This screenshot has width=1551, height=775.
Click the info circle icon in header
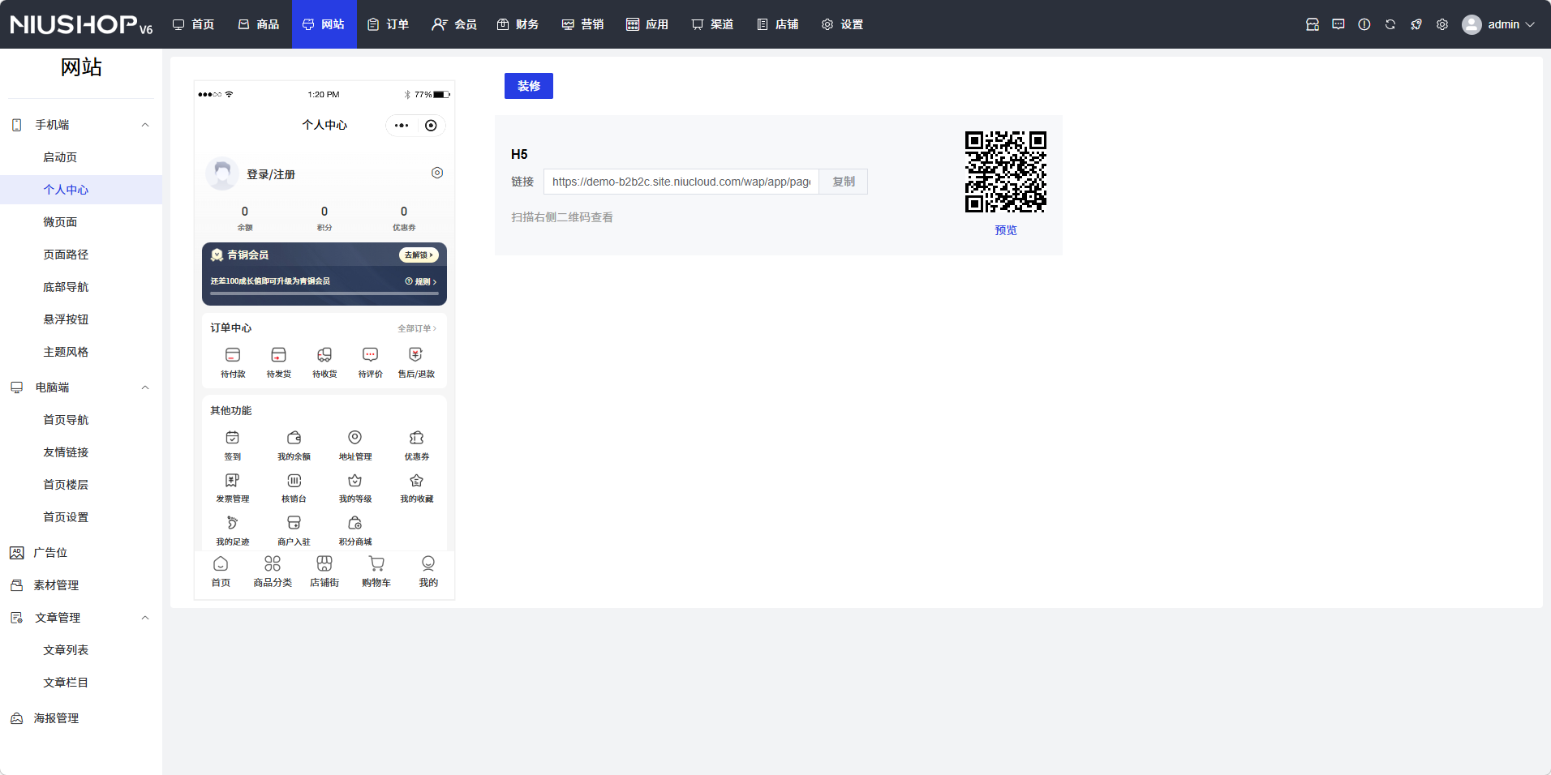[x=1364, y=24]
